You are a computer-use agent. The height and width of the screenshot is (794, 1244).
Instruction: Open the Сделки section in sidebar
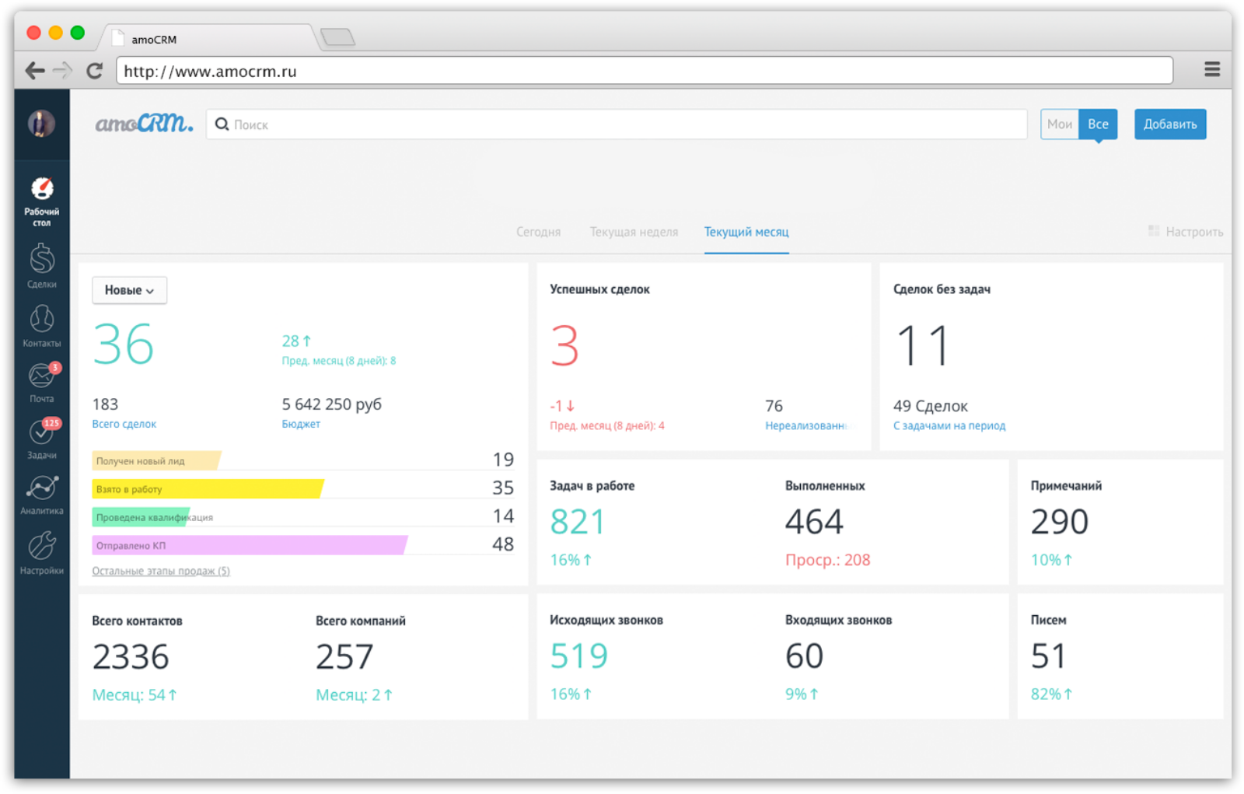click(42, 266)
